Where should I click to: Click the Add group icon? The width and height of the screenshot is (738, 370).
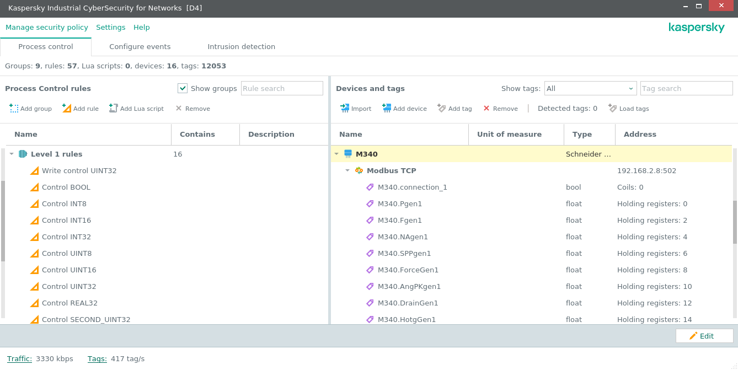(x=13, y=108)
